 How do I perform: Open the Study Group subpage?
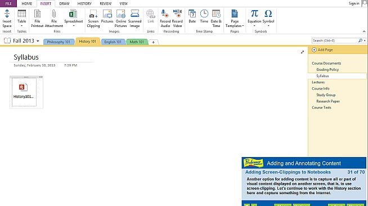(326, 95)
